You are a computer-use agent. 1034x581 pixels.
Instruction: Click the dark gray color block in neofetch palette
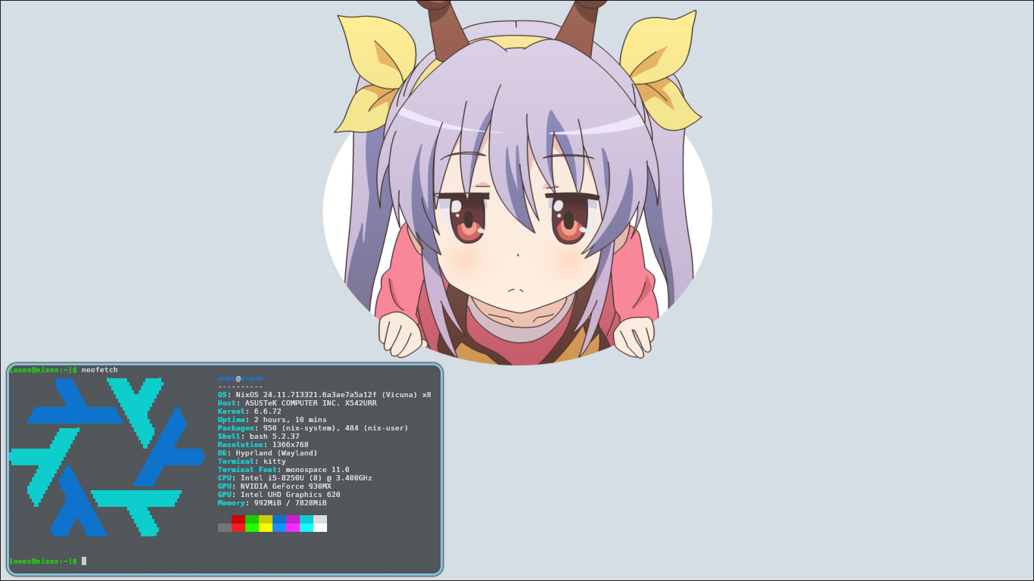225,528
